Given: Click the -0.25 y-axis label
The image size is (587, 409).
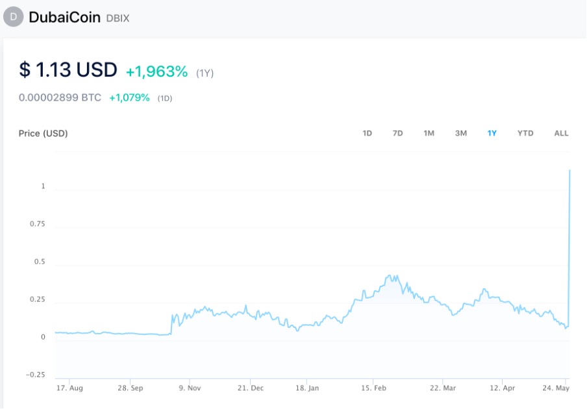Looking at the screenshot, I should 35,375.
